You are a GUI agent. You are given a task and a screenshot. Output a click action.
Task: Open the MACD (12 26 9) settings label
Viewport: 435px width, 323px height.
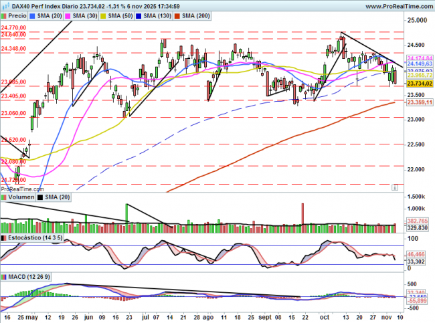click(x=29, y=276)
